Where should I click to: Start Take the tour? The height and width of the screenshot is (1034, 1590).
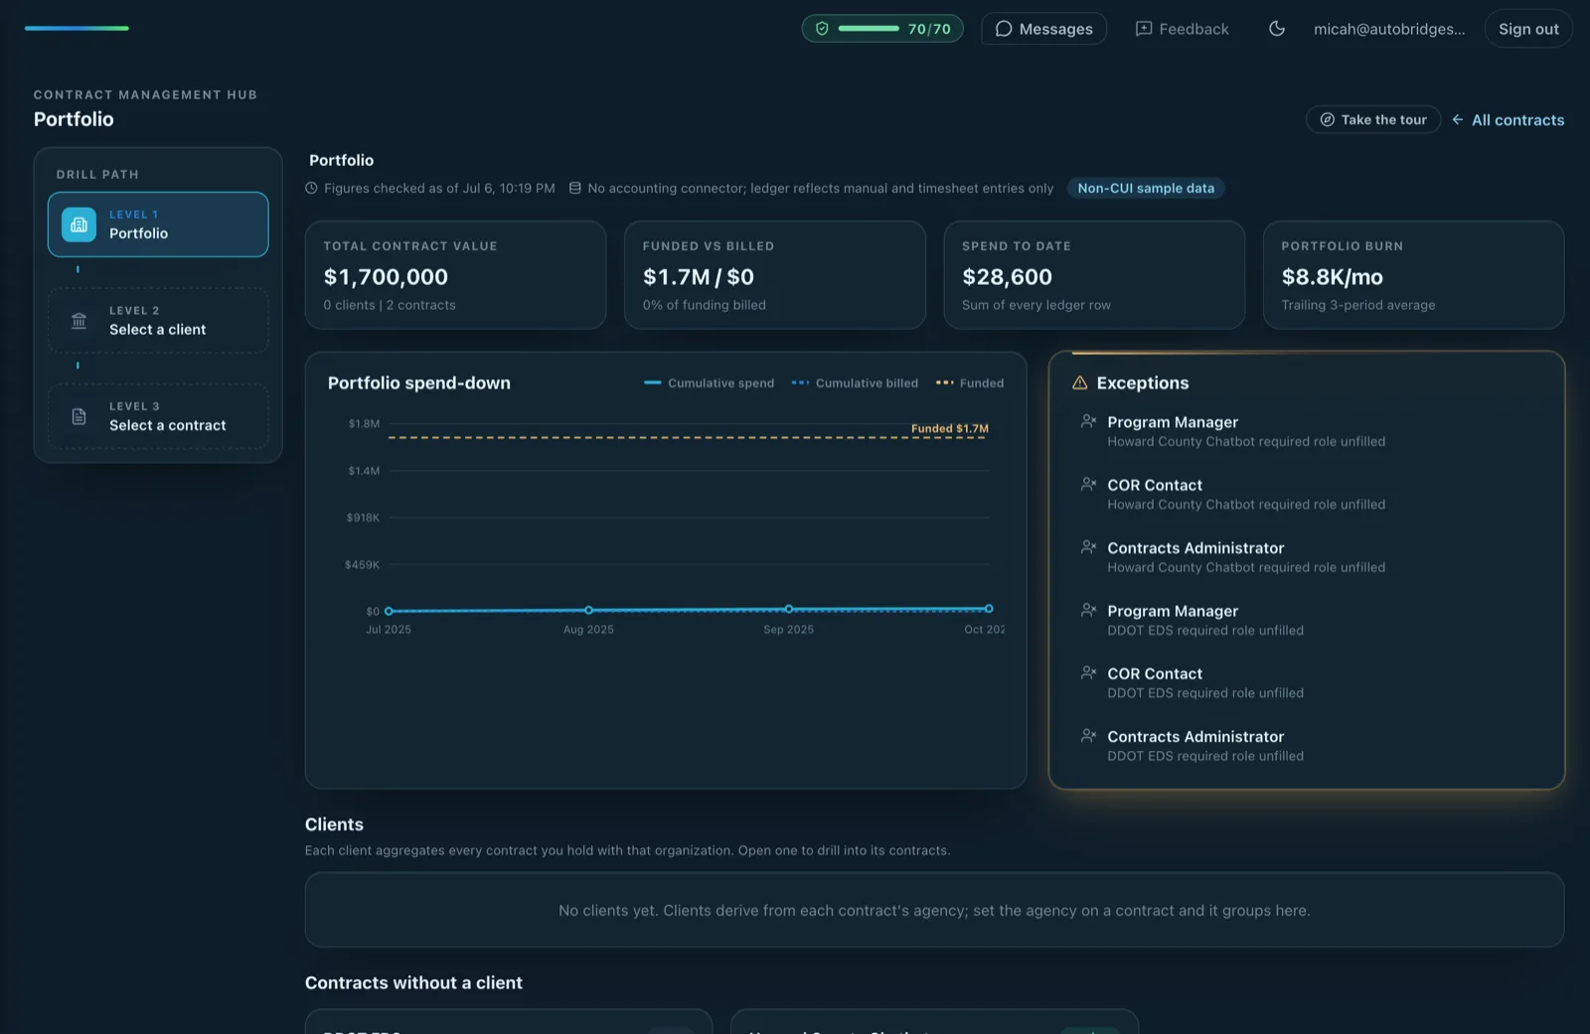(1372, 119)
